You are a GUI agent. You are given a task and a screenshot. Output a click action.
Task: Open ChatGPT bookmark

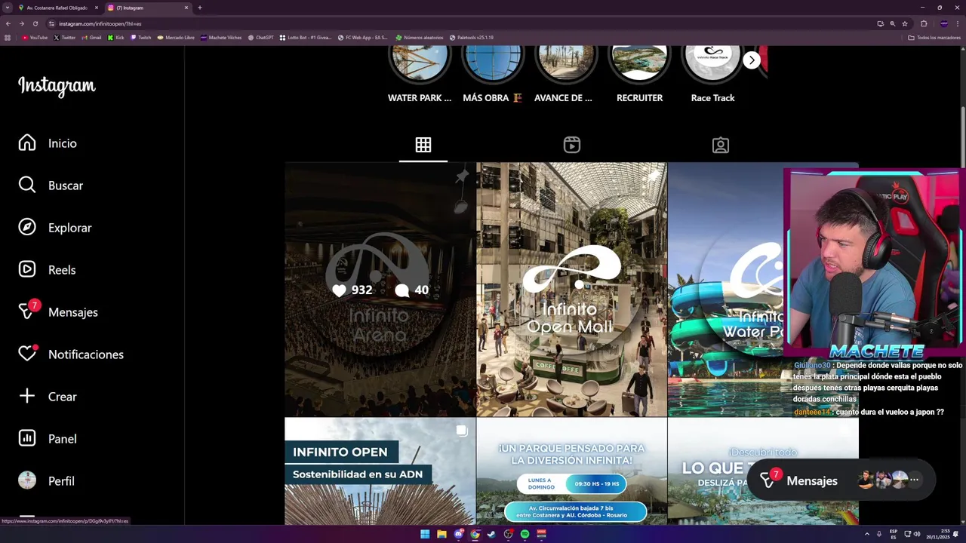click(x=261, y=37)
